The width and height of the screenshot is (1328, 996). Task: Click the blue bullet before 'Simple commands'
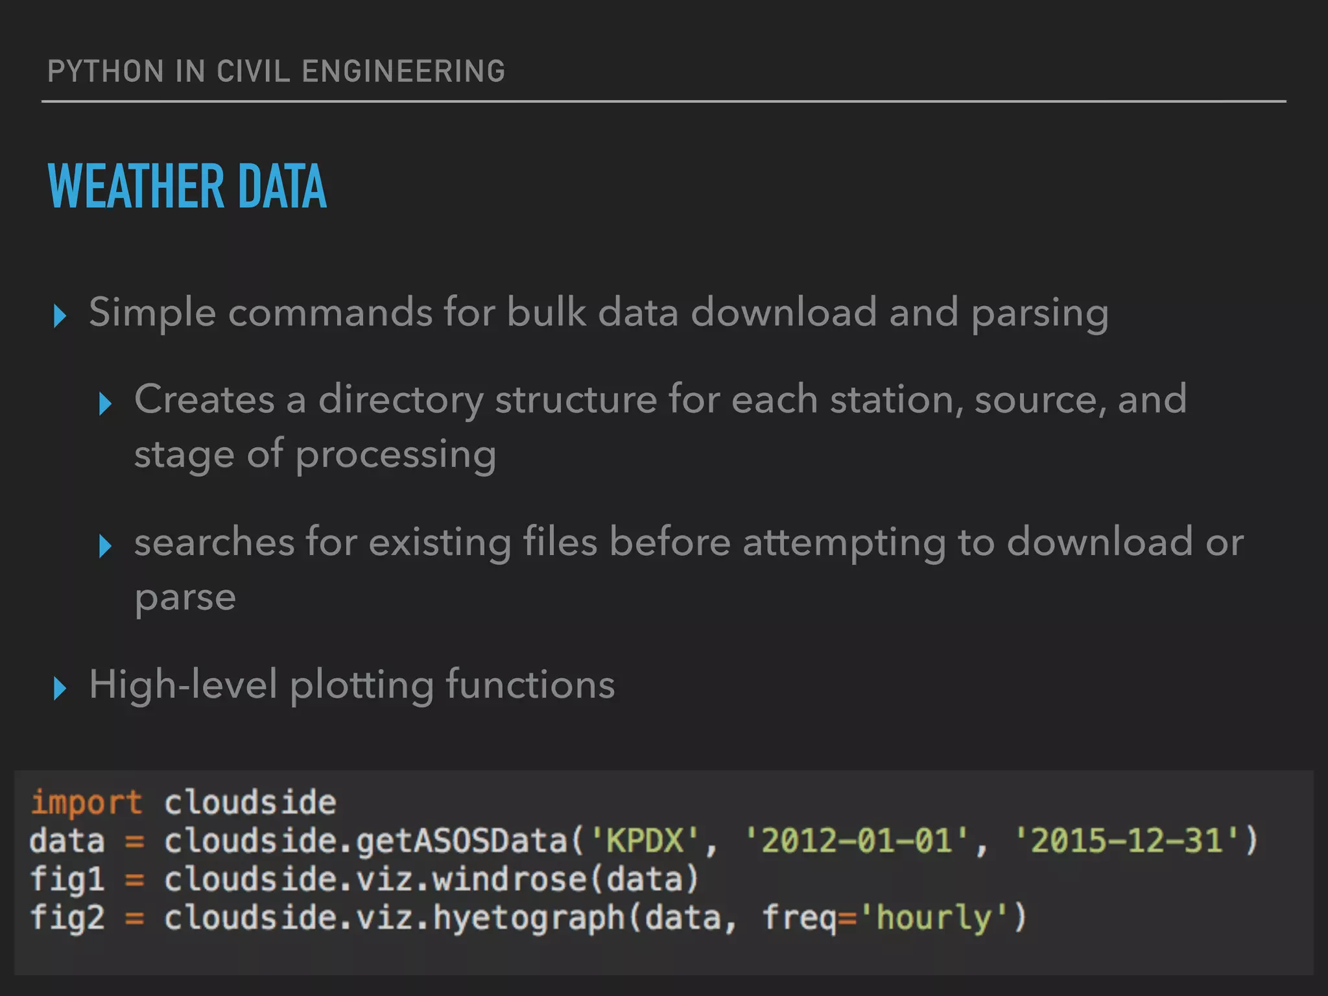click(60, 316)
